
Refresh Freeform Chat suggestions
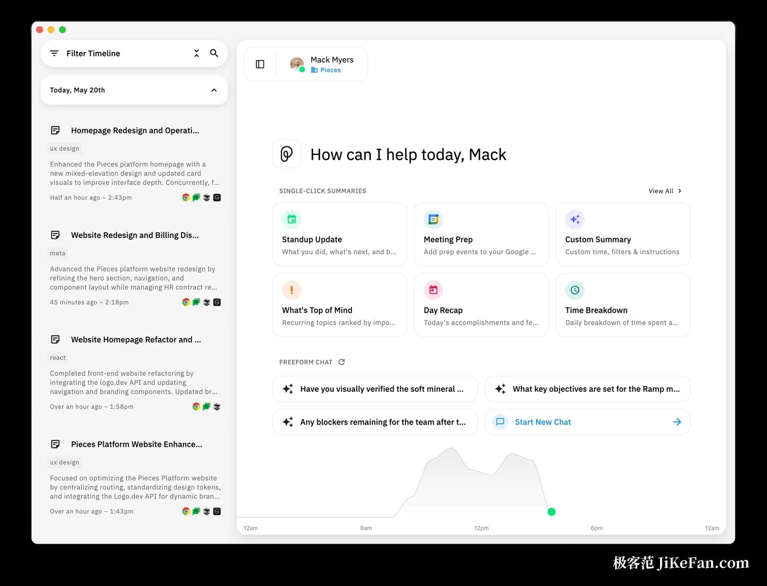pos(342,362)
